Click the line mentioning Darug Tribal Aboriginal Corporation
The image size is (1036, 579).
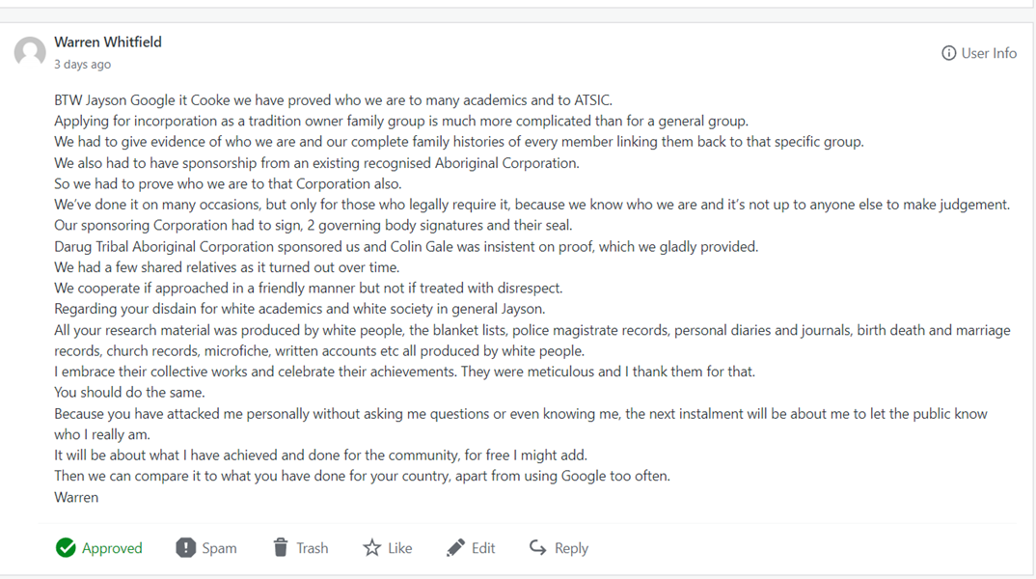point(405,246)
